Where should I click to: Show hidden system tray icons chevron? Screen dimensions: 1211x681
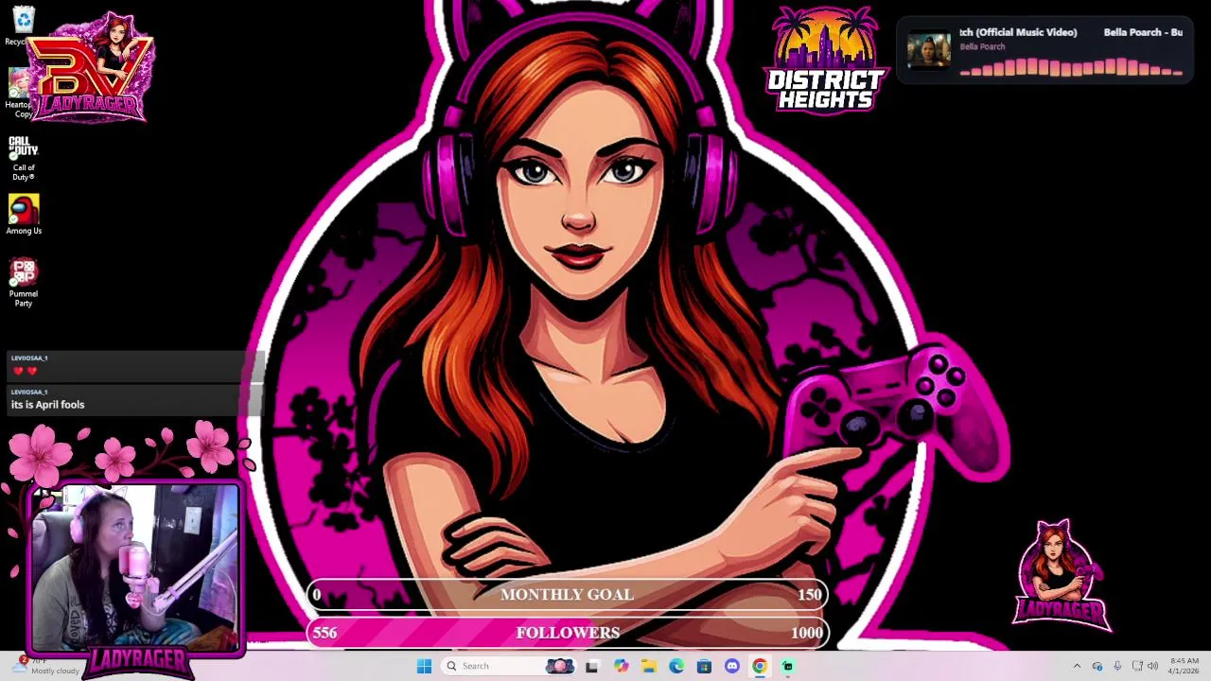[1077, 666]
